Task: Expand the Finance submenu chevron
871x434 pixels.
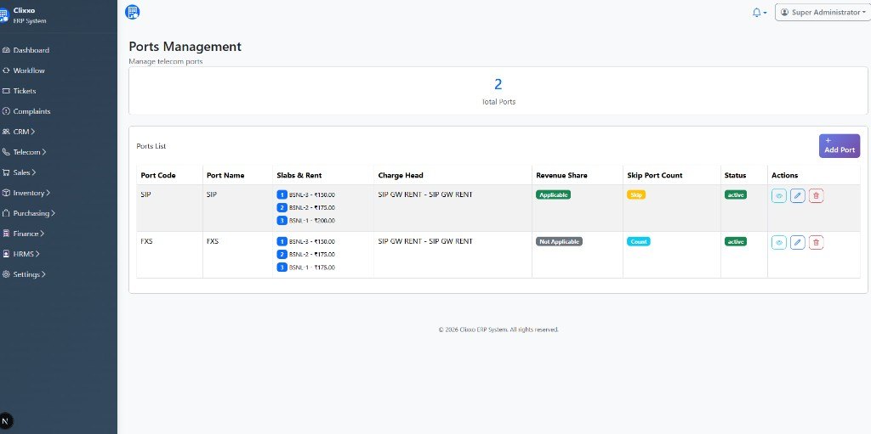Action: [x=43, y=234]
